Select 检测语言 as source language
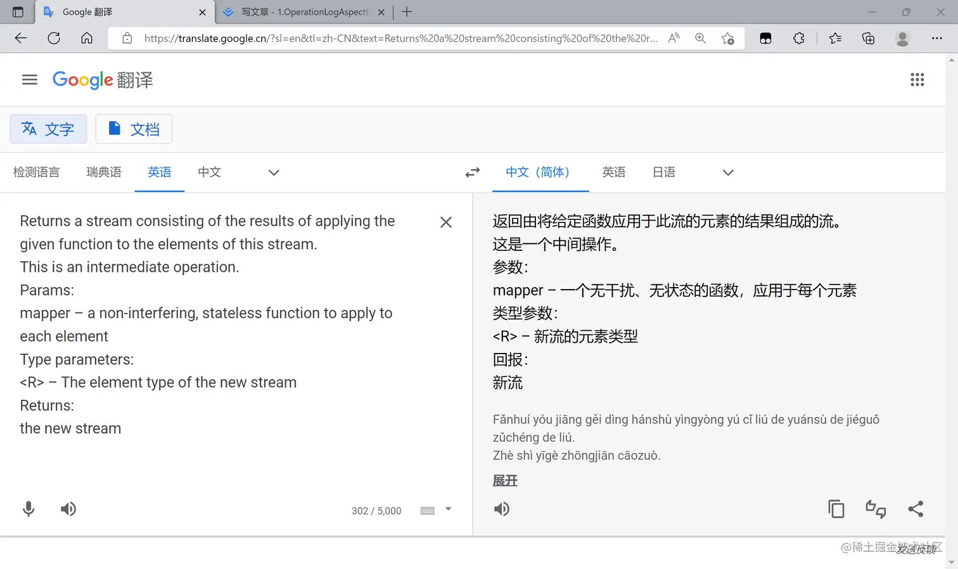This screenshot has height=569, width=958. tap(37, 172)
